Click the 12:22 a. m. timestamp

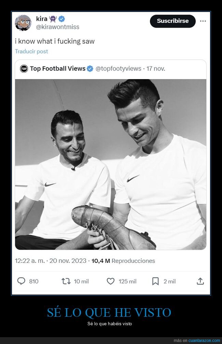coord(29,261)
